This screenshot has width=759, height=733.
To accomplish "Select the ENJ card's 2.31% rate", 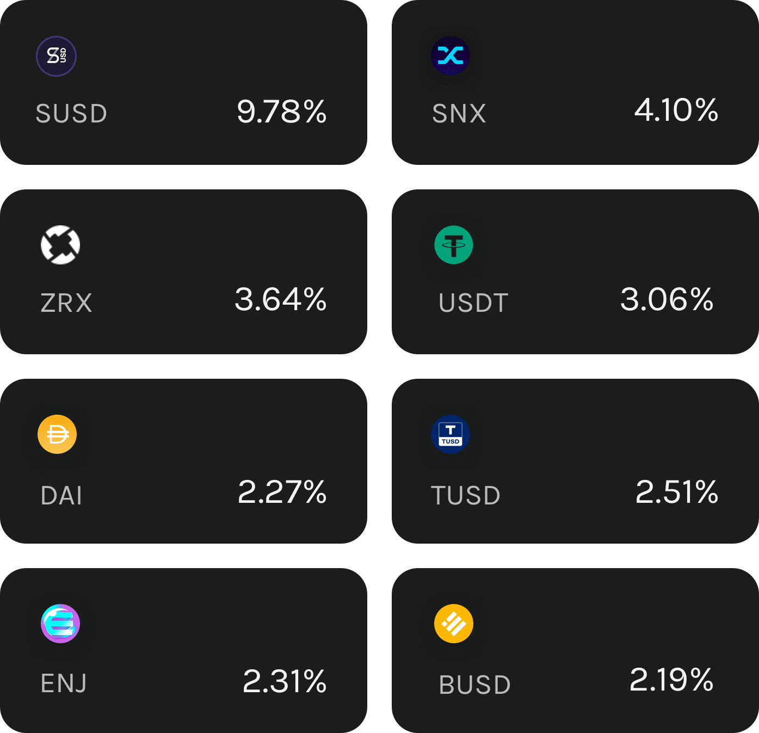I will click(285, 682).
